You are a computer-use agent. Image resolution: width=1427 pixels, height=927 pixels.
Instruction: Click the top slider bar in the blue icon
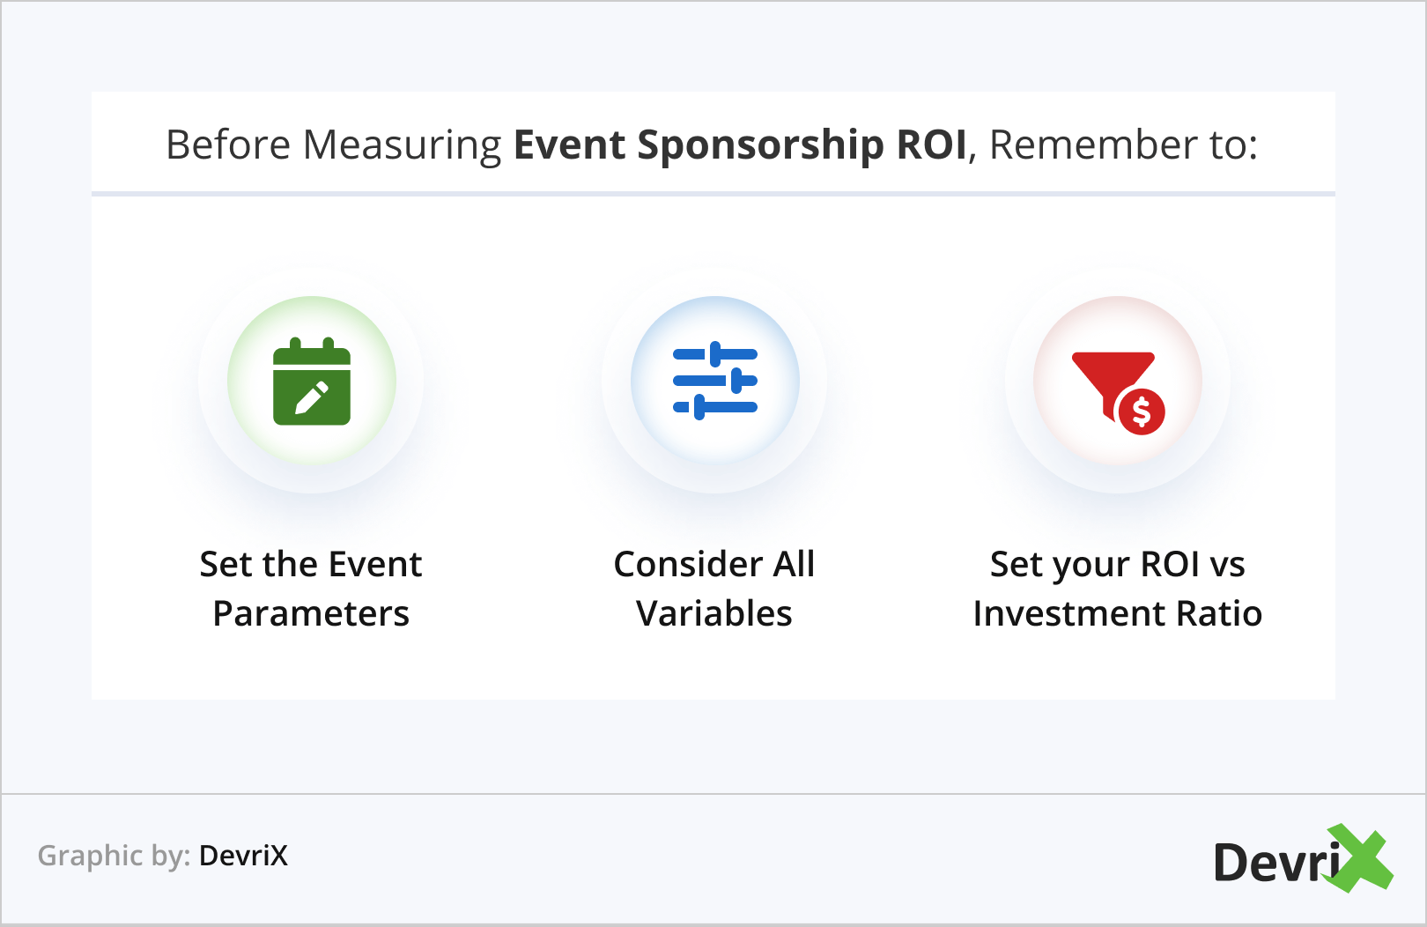[714, 354]
